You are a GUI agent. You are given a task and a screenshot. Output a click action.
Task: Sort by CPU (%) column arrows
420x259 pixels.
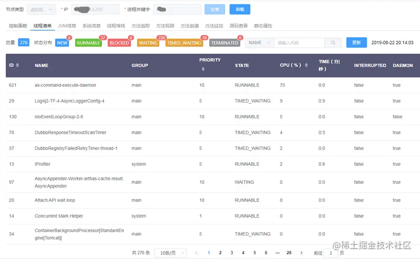point(306,65)
